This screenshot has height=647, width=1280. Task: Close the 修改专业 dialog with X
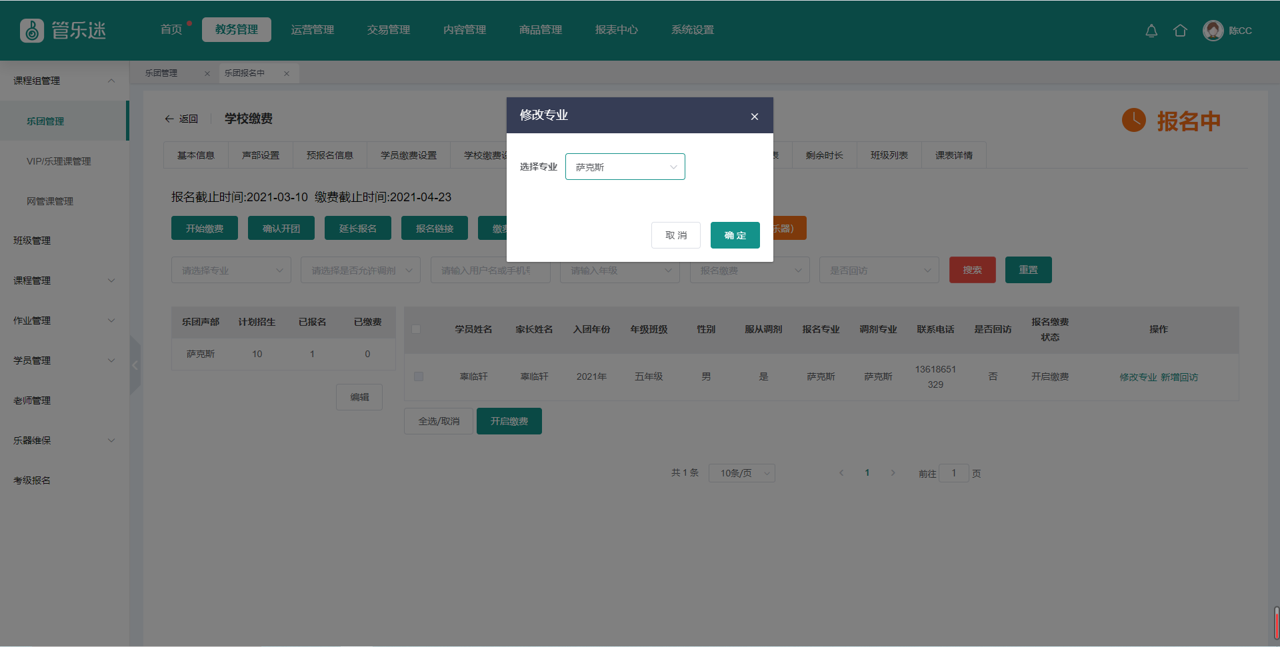pyautogui.click(x=755, y=117)
